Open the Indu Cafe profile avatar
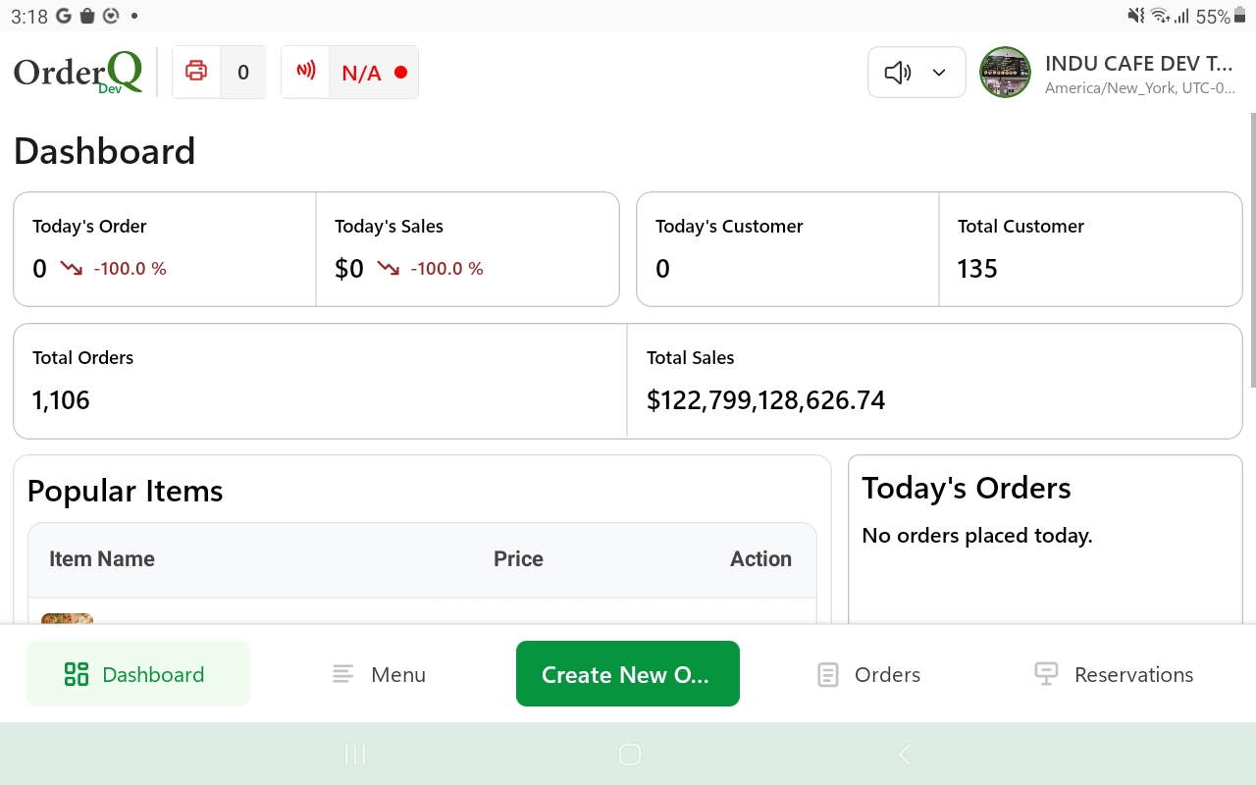This screenshot has height=785, width=1256. 1005,73
